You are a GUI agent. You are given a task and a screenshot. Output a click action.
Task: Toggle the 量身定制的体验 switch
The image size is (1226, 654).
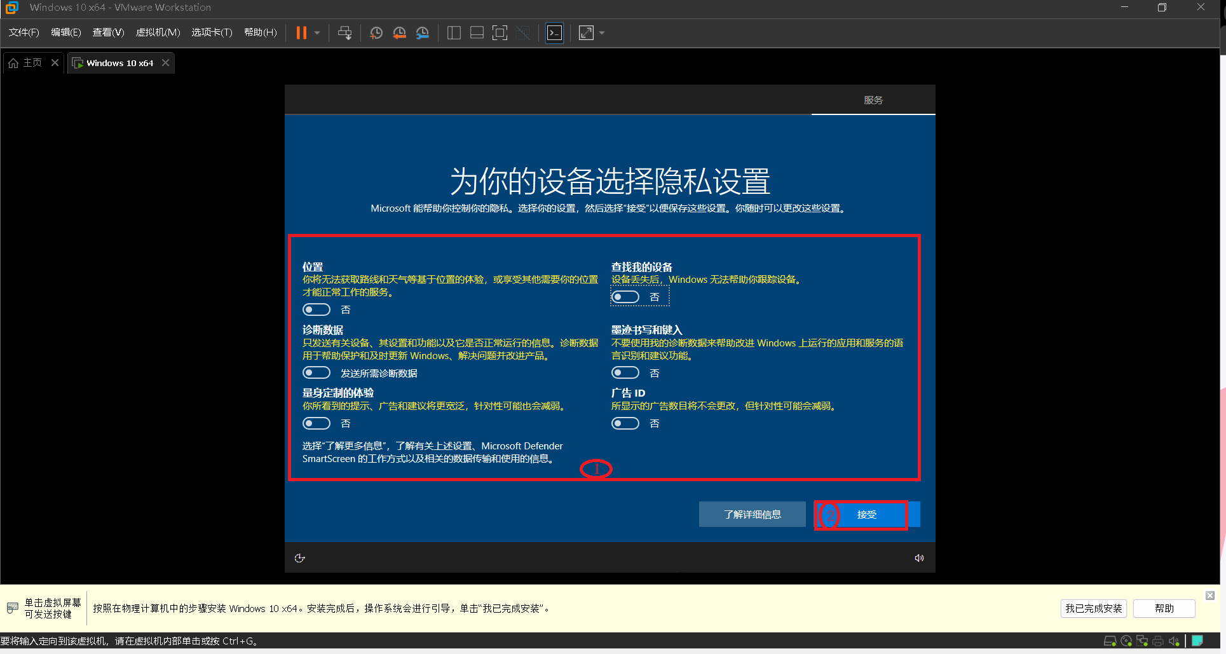pyautogui.click(x=317, y=423)
